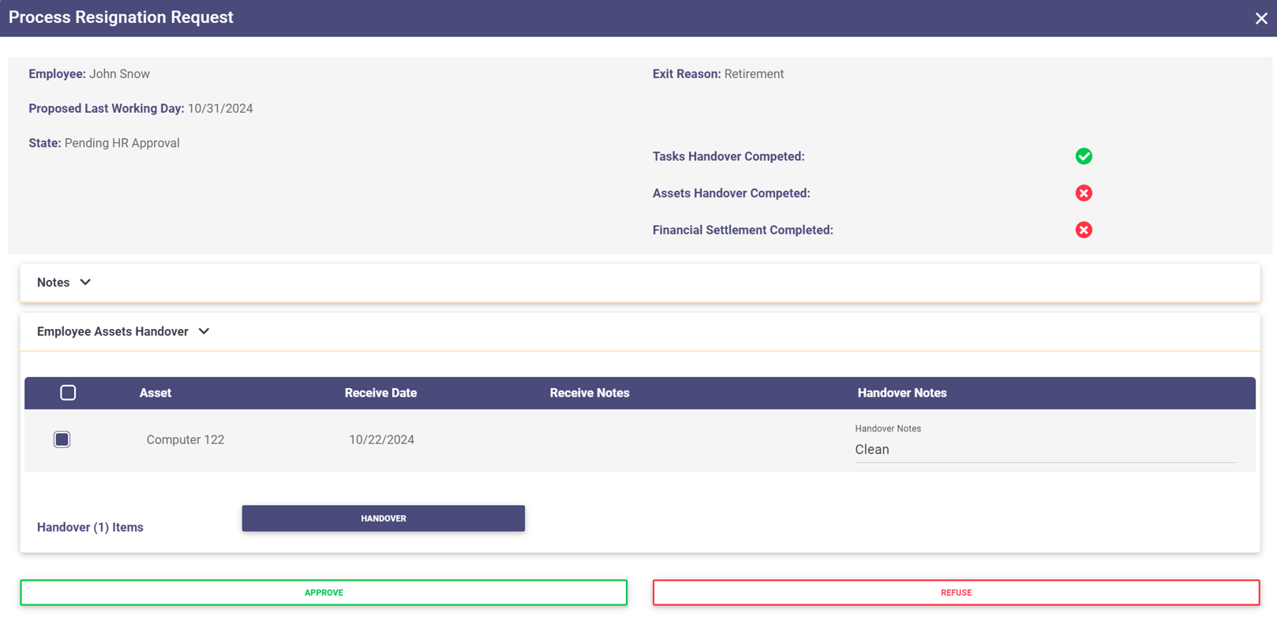
Task: Close the Process Resignation Request dialog
Action: 1260,18
